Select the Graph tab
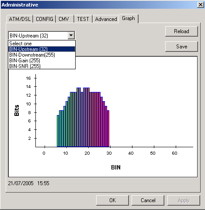Viewport: 205px width, 210px height. pos(129,18)
